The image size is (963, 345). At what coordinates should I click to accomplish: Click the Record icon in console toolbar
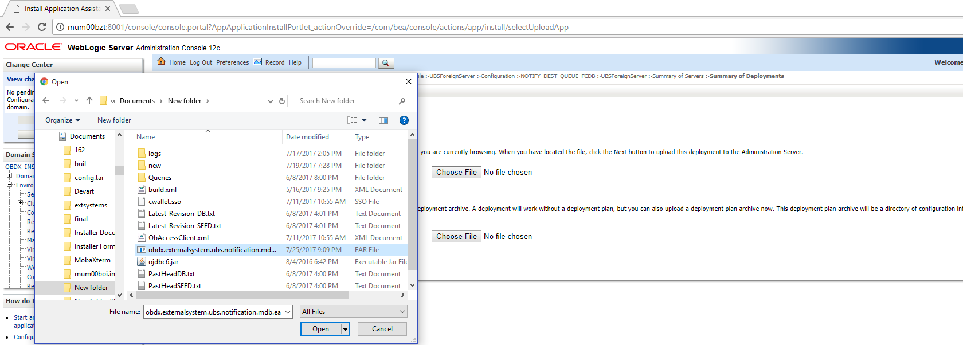tap(257, 62)
